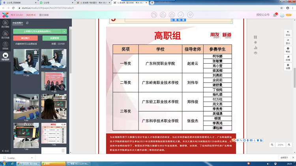Click the grid layout icon beside canvas
The width and height of the screenshot is (296, 166).
(255, 37)
